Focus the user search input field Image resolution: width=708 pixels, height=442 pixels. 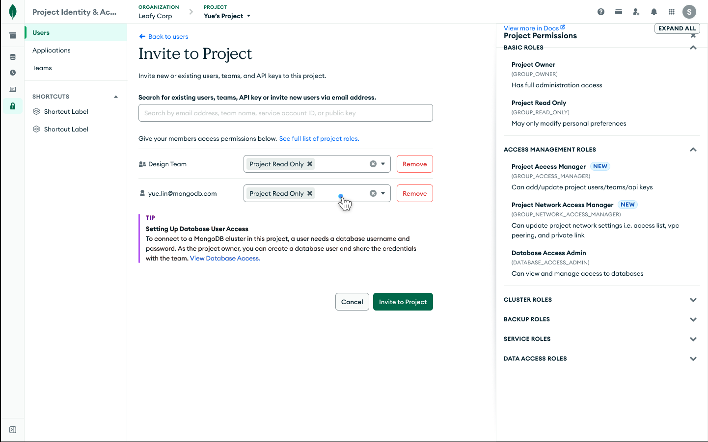click(x=286, y=113)
